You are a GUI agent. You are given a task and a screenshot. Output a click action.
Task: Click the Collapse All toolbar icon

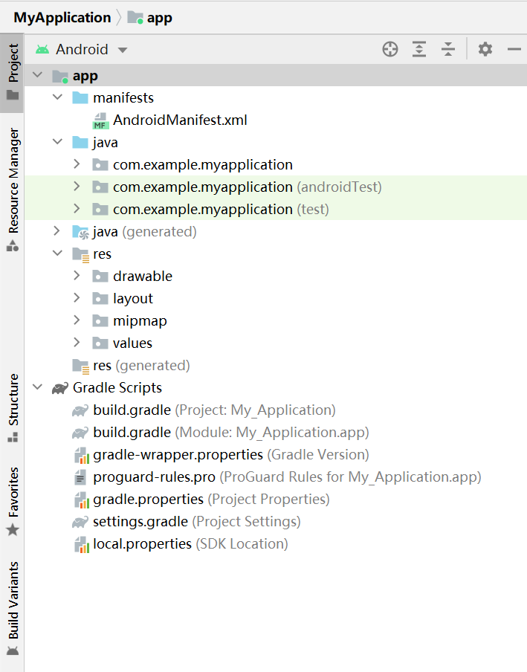[x=448, y=49]
